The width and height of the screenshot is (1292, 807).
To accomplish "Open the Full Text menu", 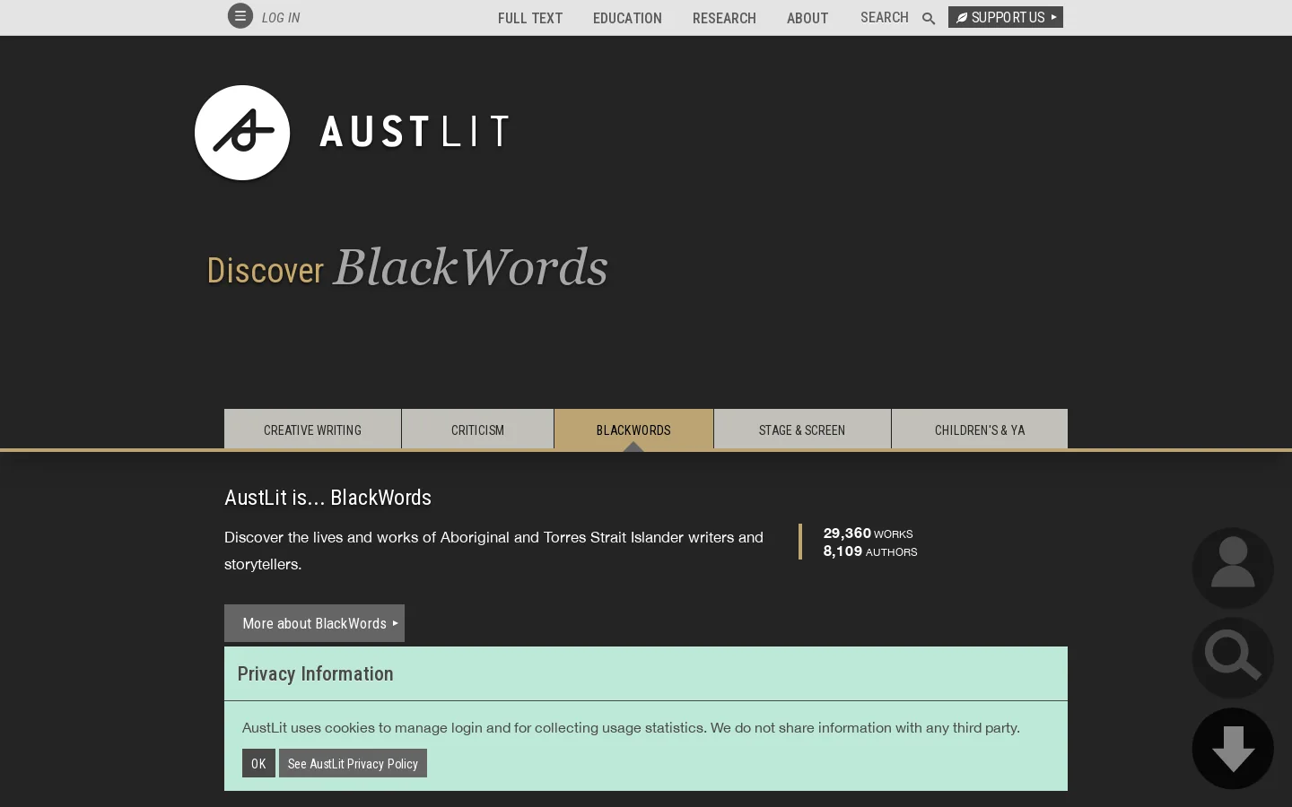I will click(x=530, y=18).
